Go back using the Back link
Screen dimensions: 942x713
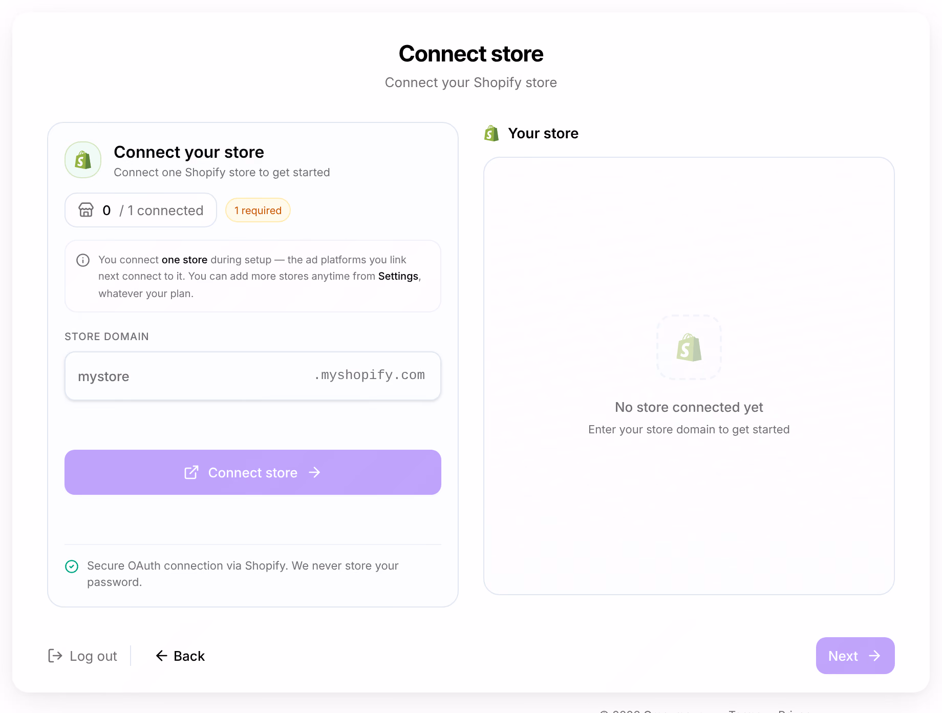tap(180, 656)
